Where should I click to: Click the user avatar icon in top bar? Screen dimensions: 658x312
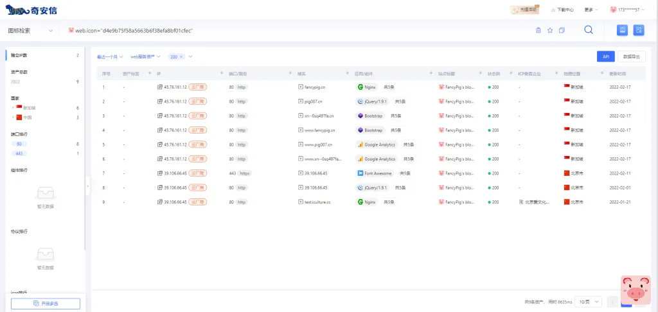pos(613,10)
